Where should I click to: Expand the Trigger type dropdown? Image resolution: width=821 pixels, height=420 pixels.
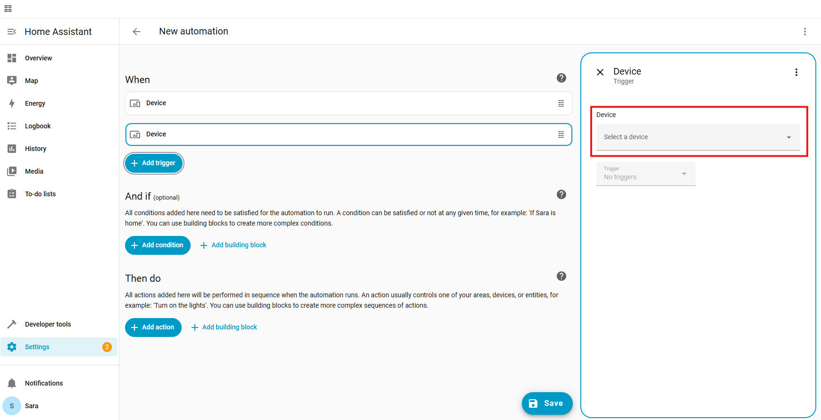point(645,174)
